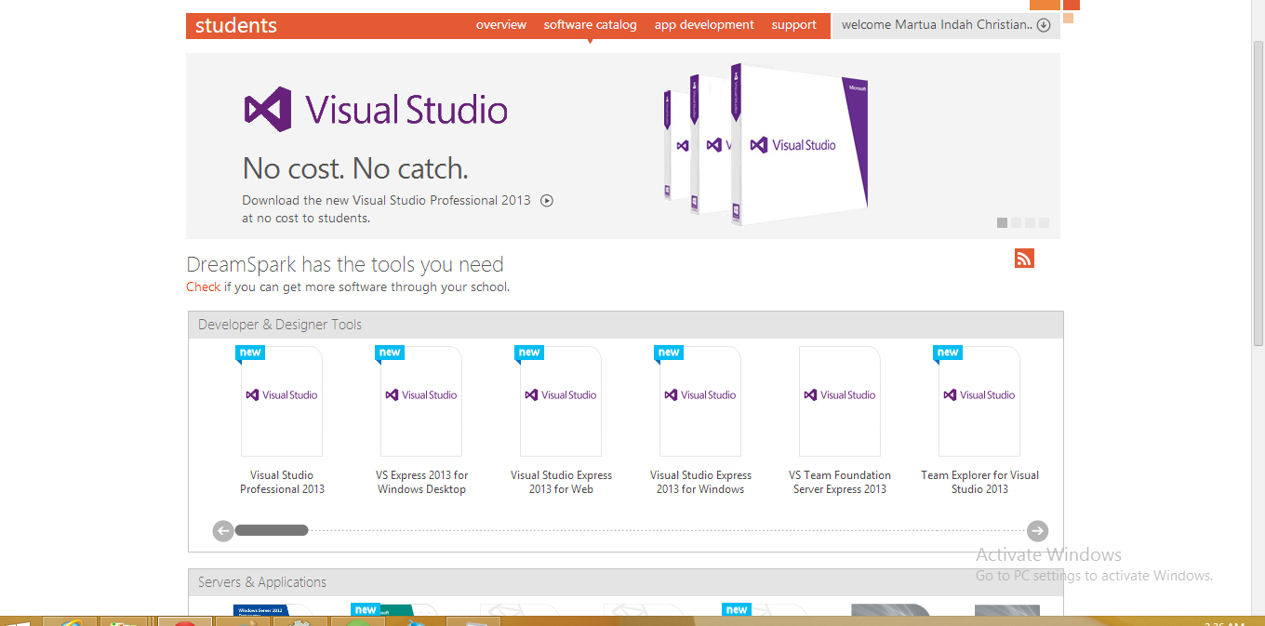Click the Express 2013 for Windows thumbnail
Viewport: 1265px width, 626px height.
[700, 401]
